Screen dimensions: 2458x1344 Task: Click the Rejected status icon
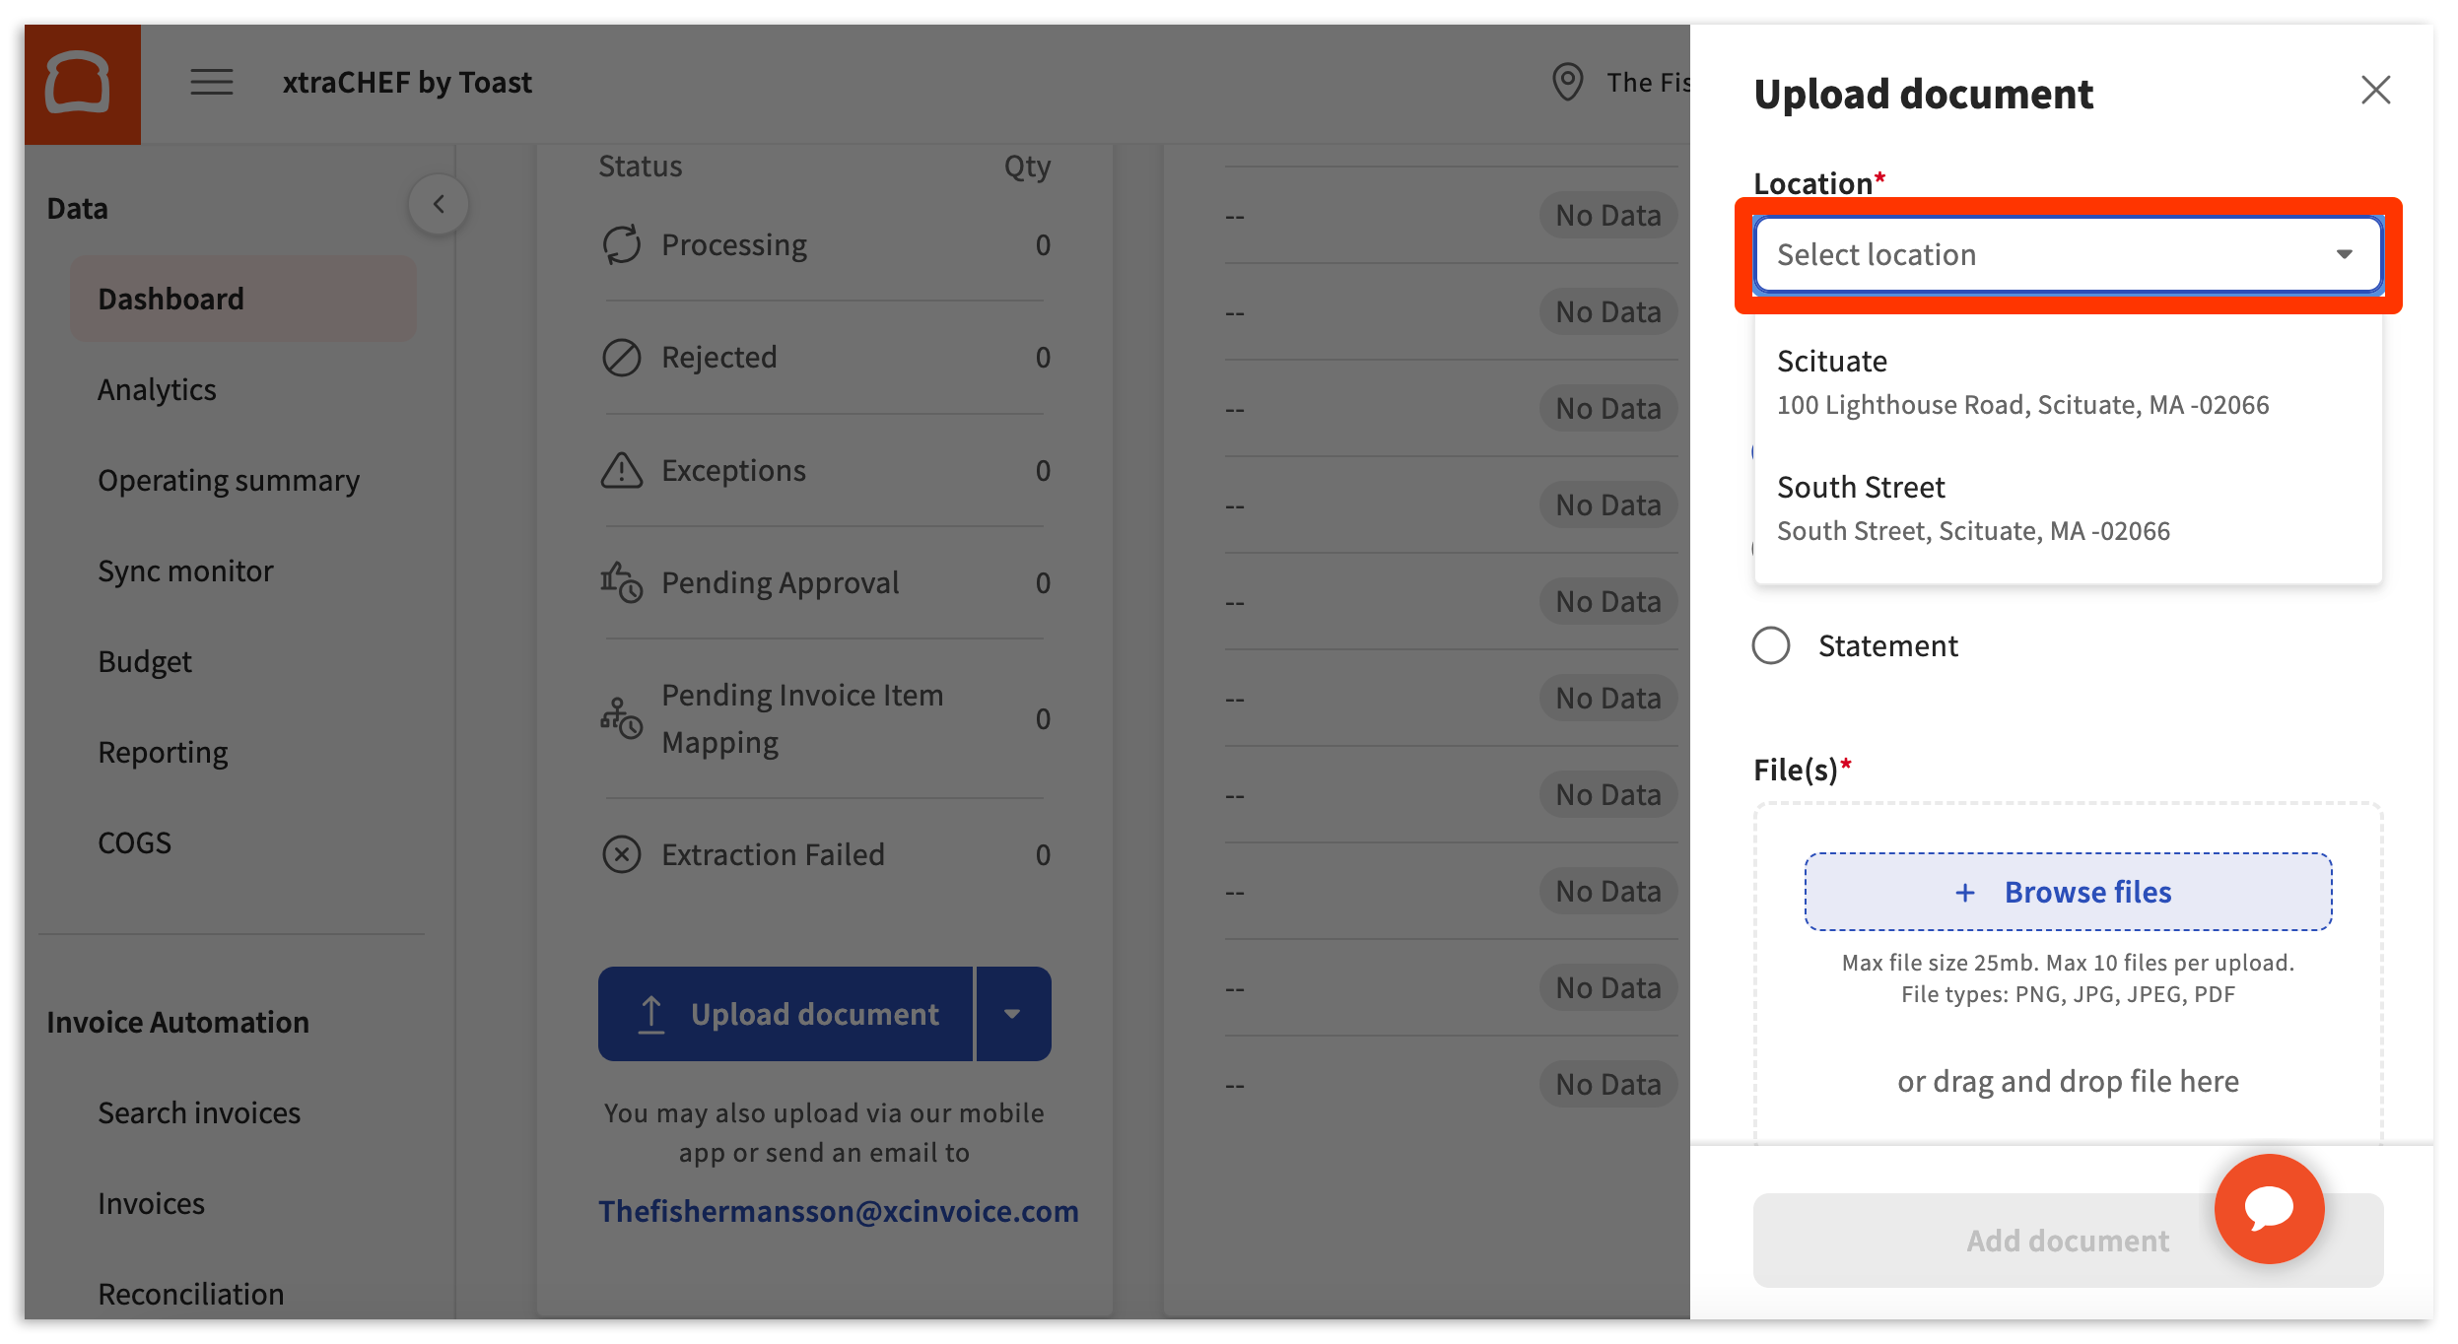[621, 358]
